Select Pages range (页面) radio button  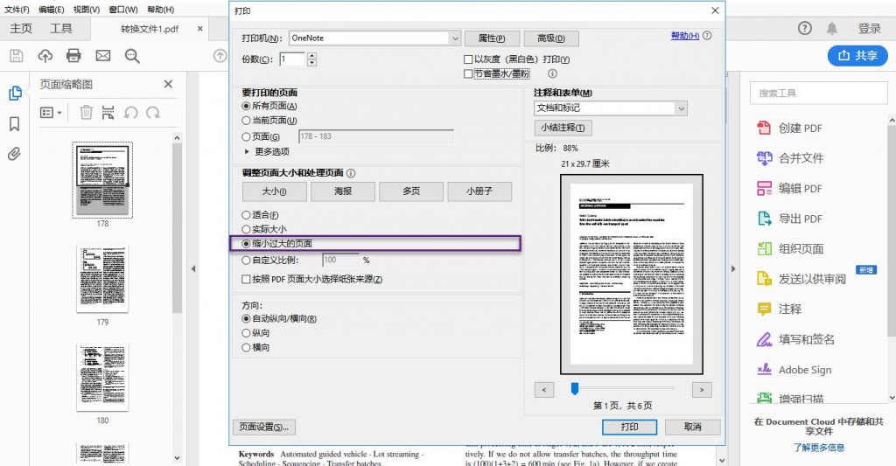tap(246, 136)
